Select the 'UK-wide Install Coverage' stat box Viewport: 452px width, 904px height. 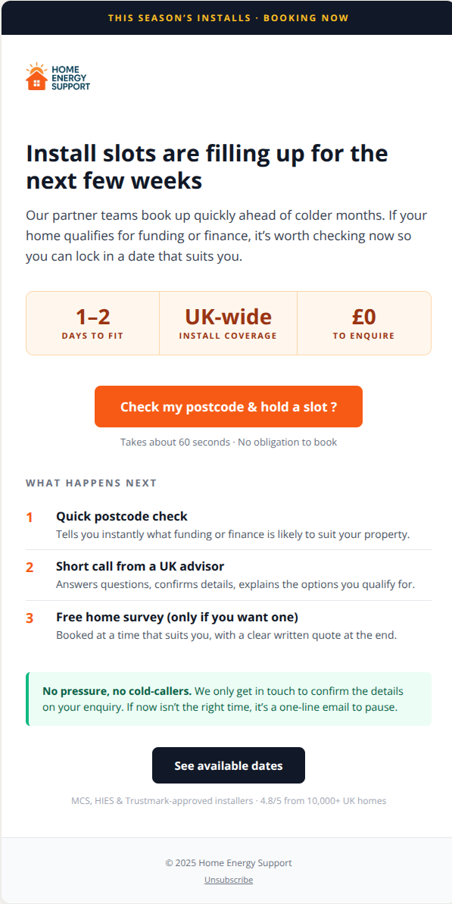coord(228,323)
